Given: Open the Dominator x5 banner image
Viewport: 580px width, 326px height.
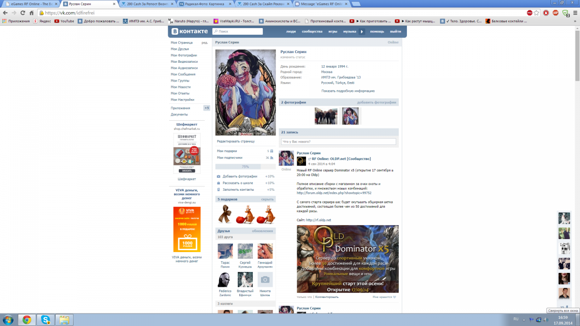Looking at the screenshot, I should coord(348,259).
